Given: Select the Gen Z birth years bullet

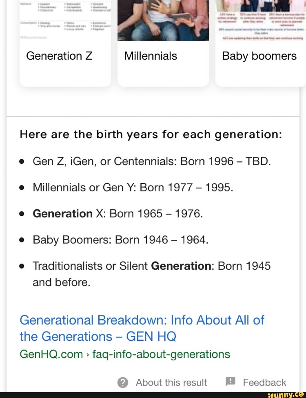Looking at the screenshot, I should click(x=152, y=161).
